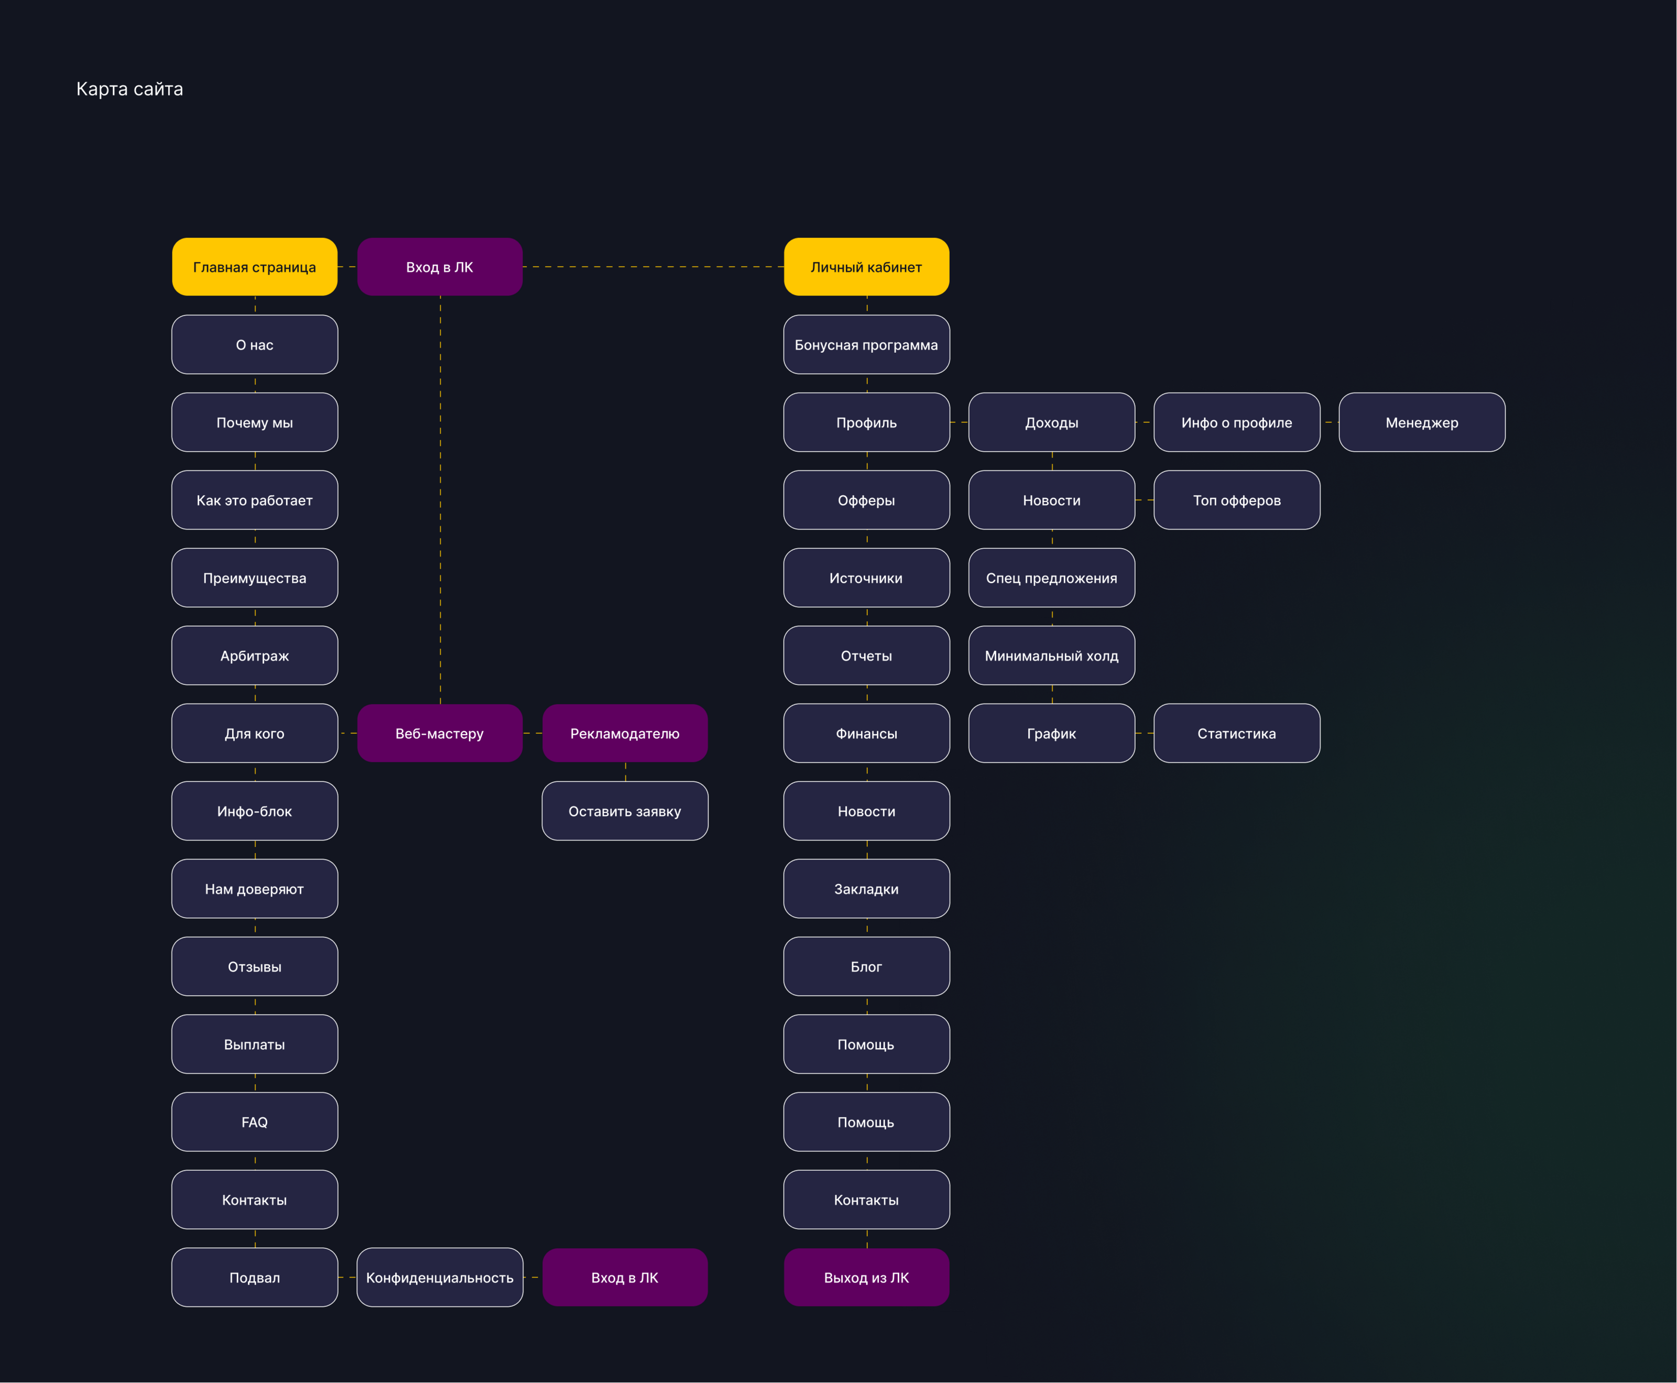The image size is (1677, 1383).
Task: Click the Бонусная программа node
Action: [866, 345]
